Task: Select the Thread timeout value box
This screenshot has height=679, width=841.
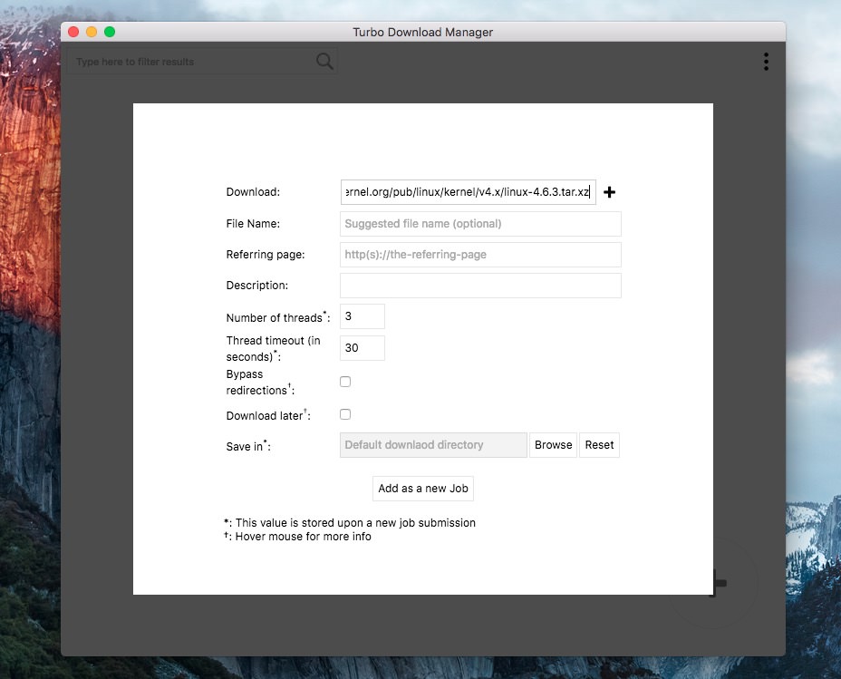Action: [362, 348]
